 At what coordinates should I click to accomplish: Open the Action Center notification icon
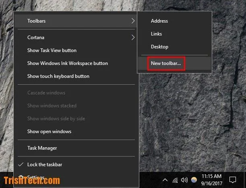[232, 180]
